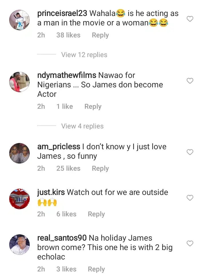Tap heart next to ndymathewfilms comment
The image size is (206, 280).
click(x=190, y=81)
